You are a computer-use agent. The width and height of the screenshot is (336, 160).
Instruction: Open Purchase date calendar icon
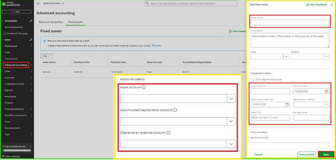click(327, 91)
